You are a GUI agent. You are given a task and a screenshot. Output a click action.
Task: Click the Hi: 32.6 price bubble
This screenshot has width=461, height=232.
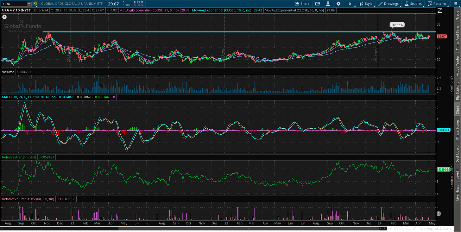coord(397,25)
